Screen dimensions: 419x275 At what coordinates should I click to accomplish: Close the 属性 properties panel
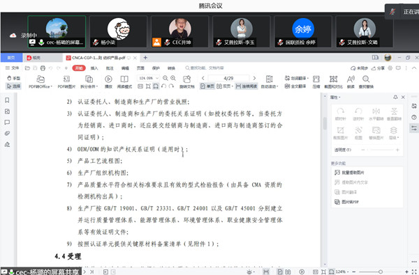coord(403,97)
